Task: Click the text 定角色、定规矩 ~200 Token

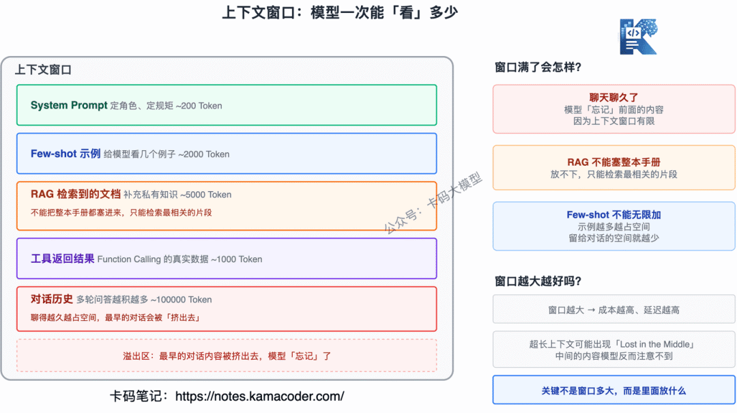Action: click(x=166, y=106)
